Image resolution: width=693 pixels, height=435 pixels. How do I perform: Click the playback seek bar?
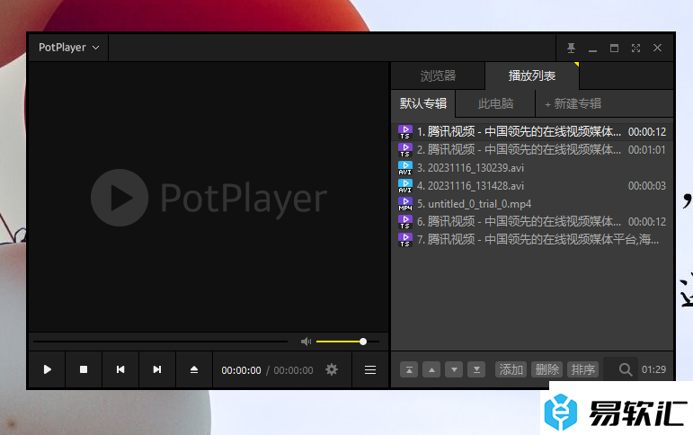(160, 342)
